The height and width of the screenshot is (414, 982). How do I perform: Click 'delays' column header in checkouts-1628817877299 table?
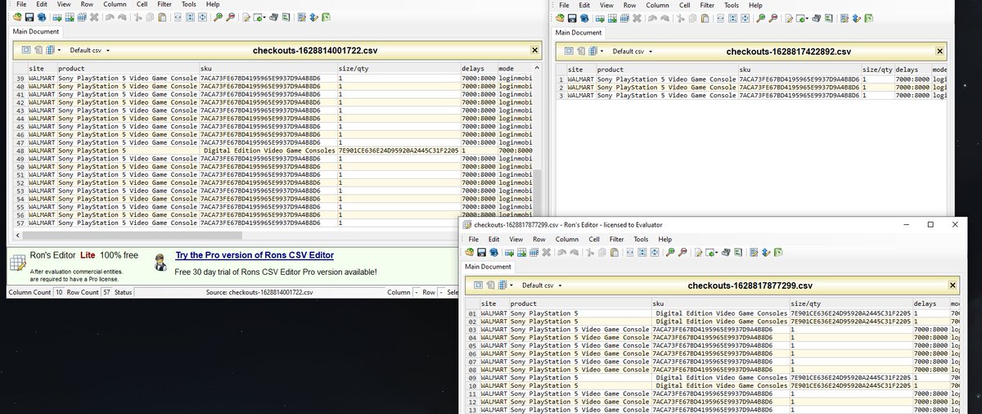(931, 304)
